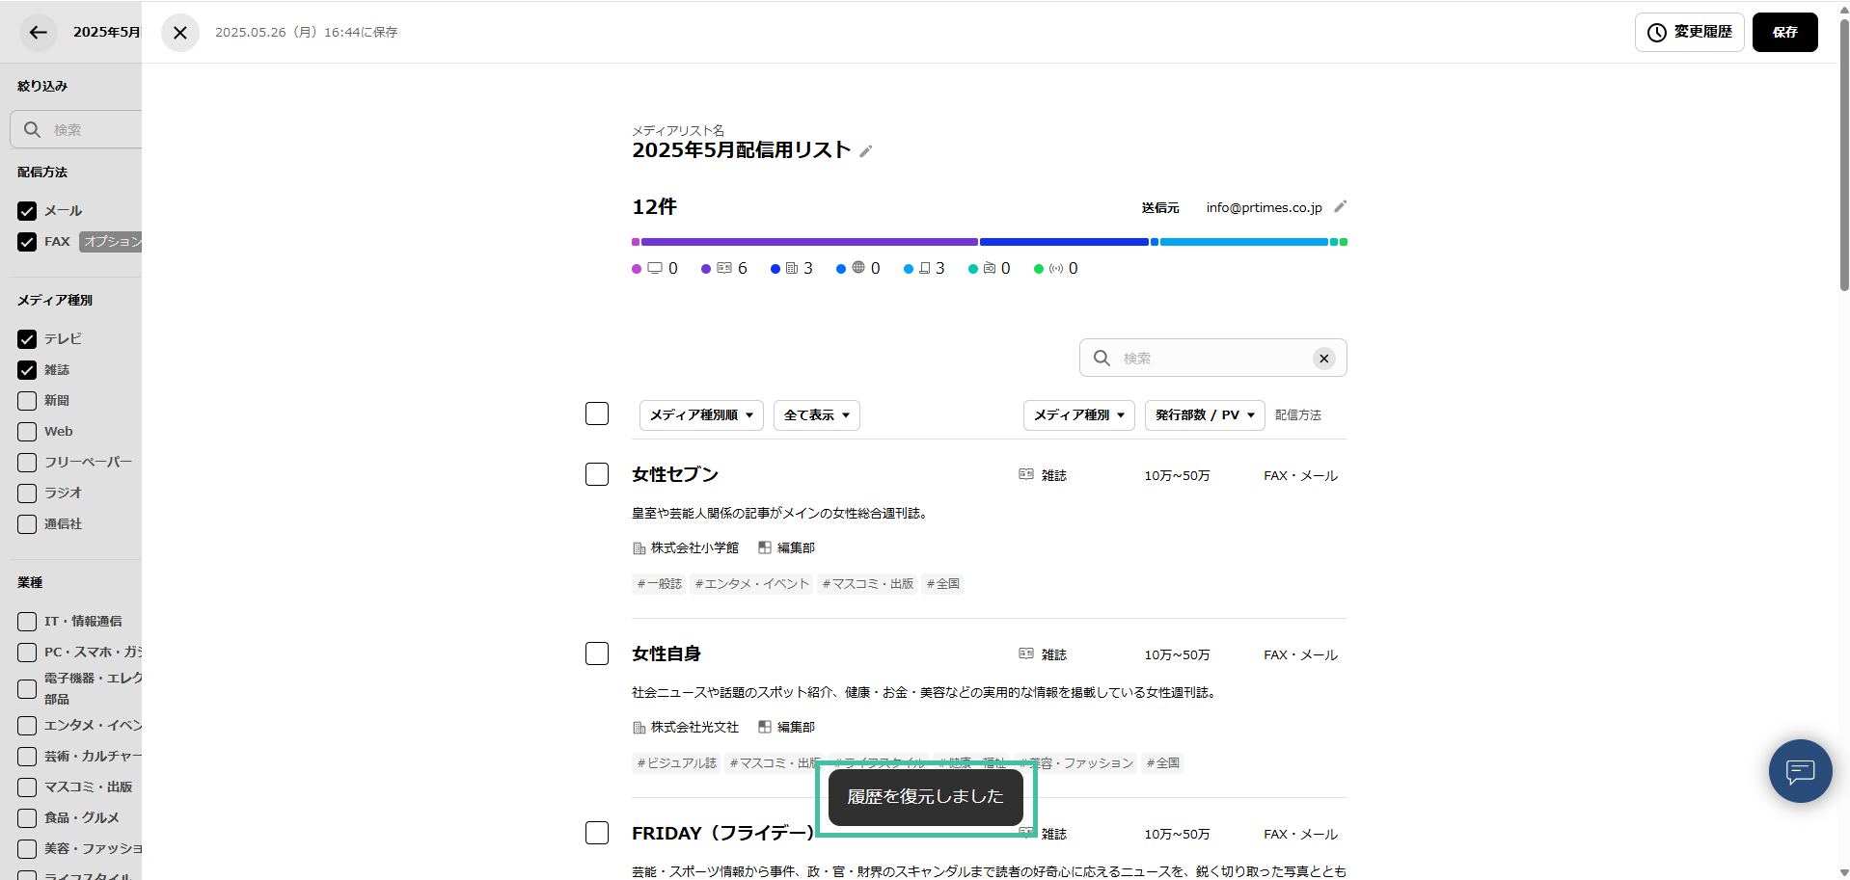Edit media list name with pencil icon

pyautogui.click(x=866, y=151)
